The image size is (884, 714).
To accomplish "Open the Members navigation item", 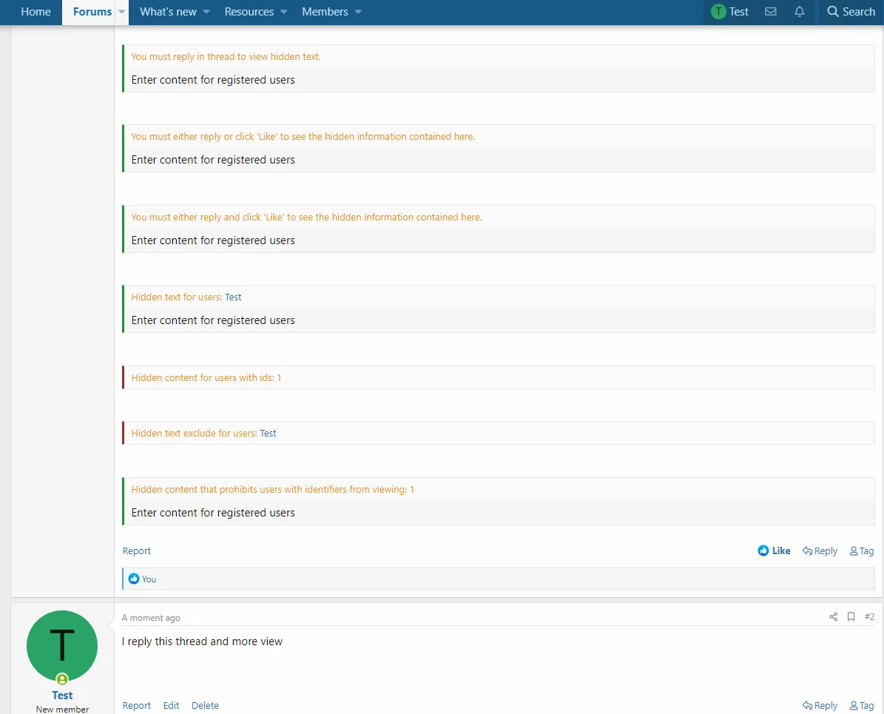I will (x=325, y=12).
